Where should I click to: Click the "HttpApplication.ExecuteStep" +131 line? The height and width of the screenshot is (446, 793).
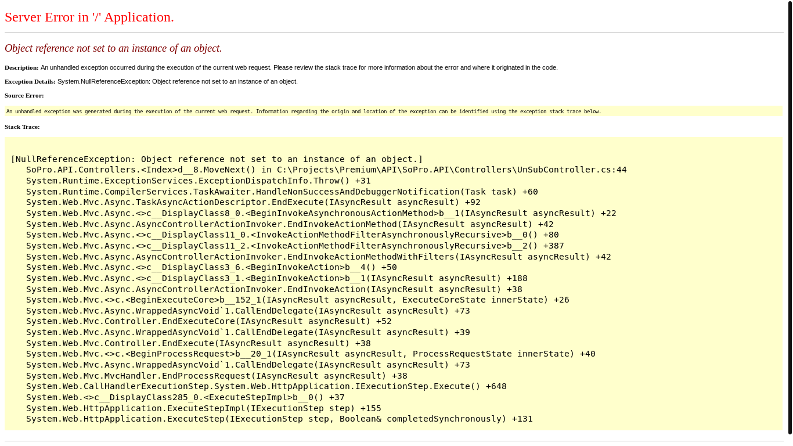point(279,419)
